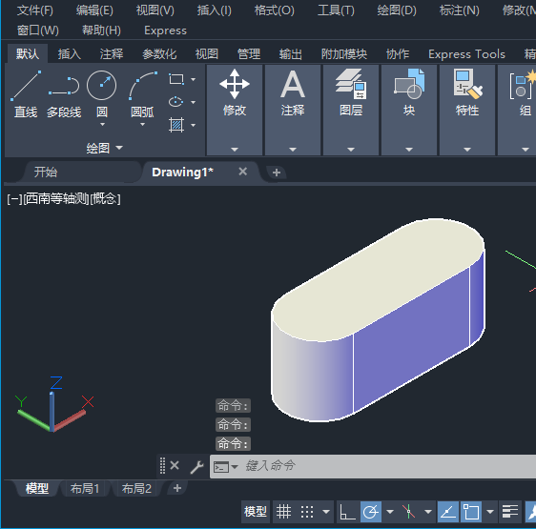Open the 图层 layers panel
Screen dimensions: 536x529
[351, 110]
